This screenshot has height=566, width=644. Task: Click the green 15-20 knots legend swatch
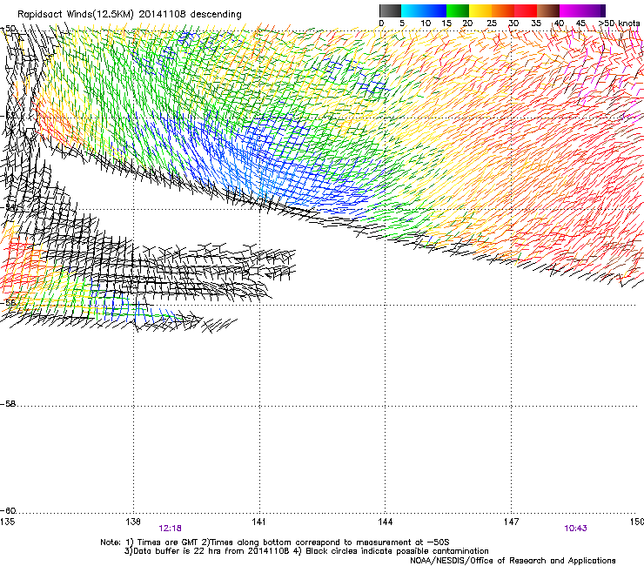pos(458,10)
